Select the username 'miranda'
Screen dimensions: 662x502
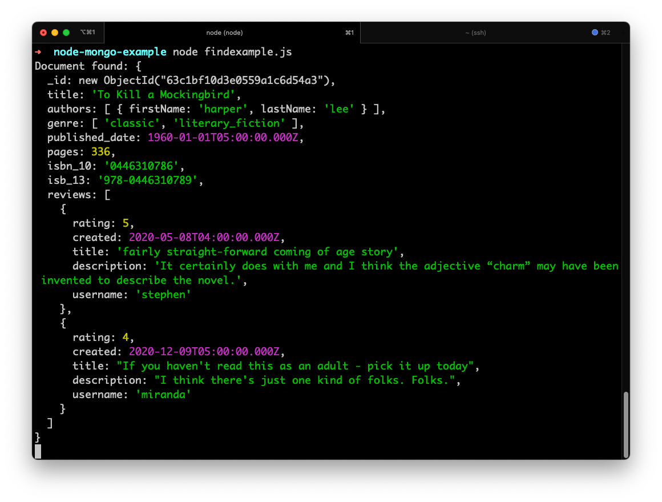tap(163, 395)
